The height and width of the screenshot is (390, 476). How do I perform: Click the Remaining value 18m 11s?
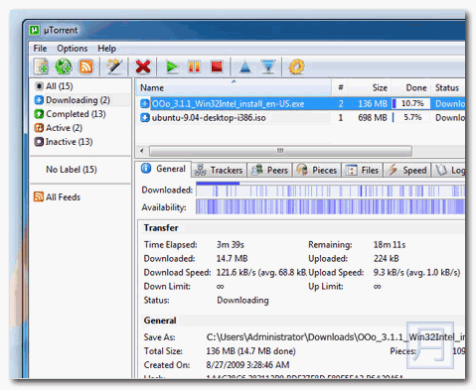click(390, 244)
